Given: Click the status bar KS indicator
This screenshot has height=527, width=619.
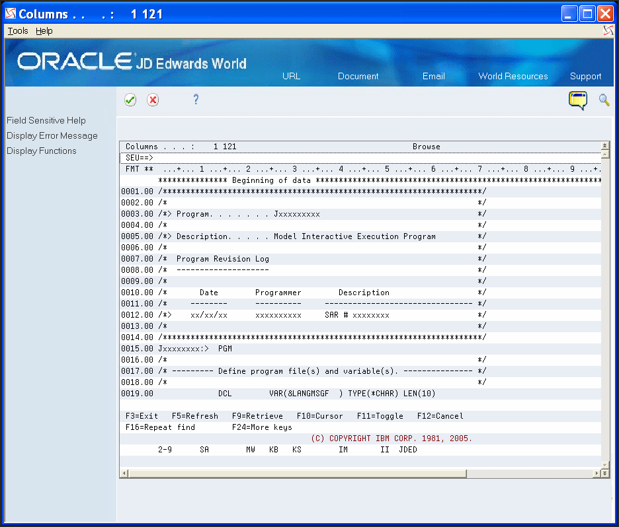Looking at the screenshot, I should coord(297,449).
